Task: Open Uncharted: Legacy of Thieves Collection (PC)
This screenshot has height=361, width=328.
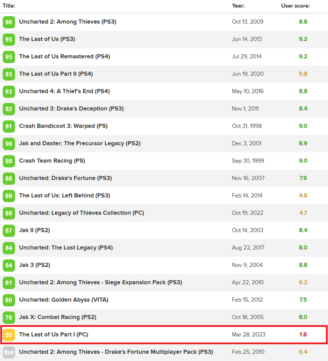Action: (x=82, y=213)
